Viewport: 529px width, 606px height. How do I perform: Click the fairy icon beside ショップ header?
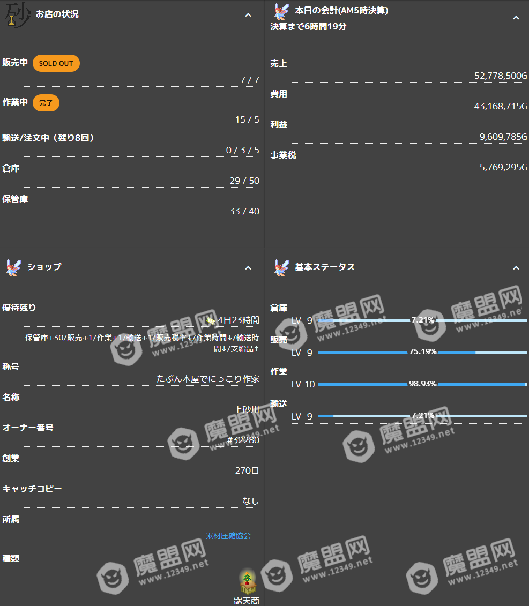click(13, 267)
